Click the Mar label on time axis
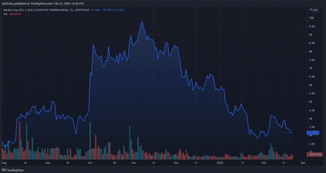The height and width of the screenshot is (173, 326). [x=303, y=163]
